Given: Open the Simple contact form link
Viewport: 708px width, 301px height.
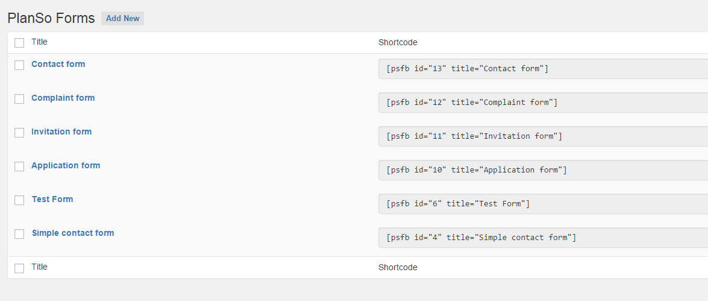Looking at the screenshot, I should [x=73, y=233].
